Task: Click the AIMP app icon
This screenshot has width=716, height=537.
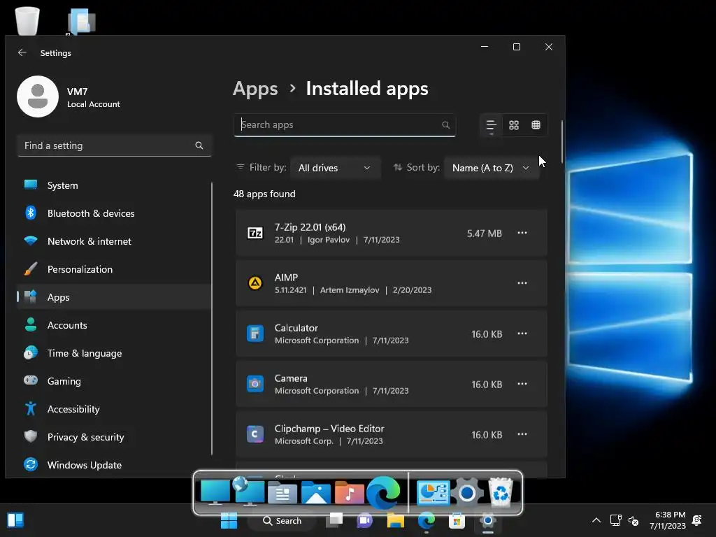Action: point(255,283)
